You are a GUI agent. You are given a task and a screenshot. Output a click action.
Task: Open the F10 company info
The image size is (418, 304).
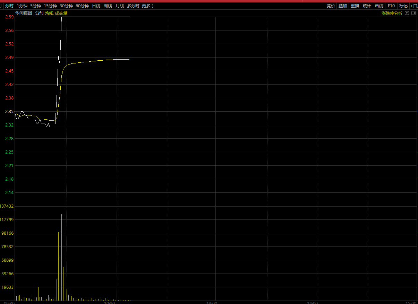click(x=391, y=6)
